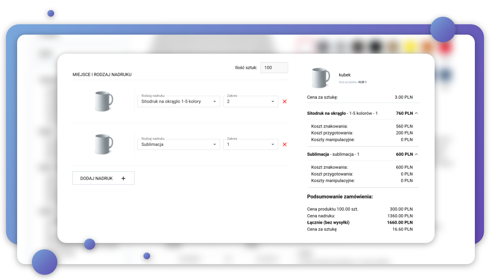Click the plus icon in DODAJ NADRUK
The height and width of the screenshot is (280, 490).
pyautogui.click(x=123, y=178)
